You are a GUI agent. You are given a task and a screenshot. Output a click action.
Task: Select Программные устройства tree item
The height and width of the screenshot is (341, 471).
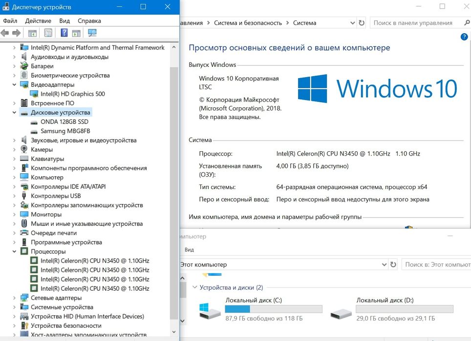66,242
